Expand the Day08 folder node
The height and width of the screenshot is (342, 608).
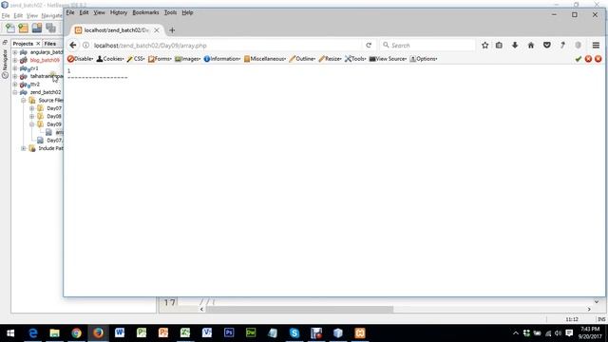click(x=31, y=116)
